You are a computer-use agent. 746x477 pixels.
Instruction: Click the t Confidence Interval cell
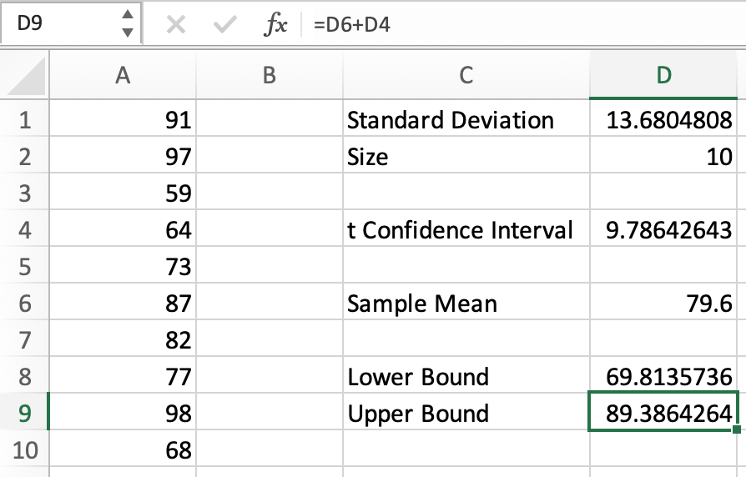pos(460,230)
